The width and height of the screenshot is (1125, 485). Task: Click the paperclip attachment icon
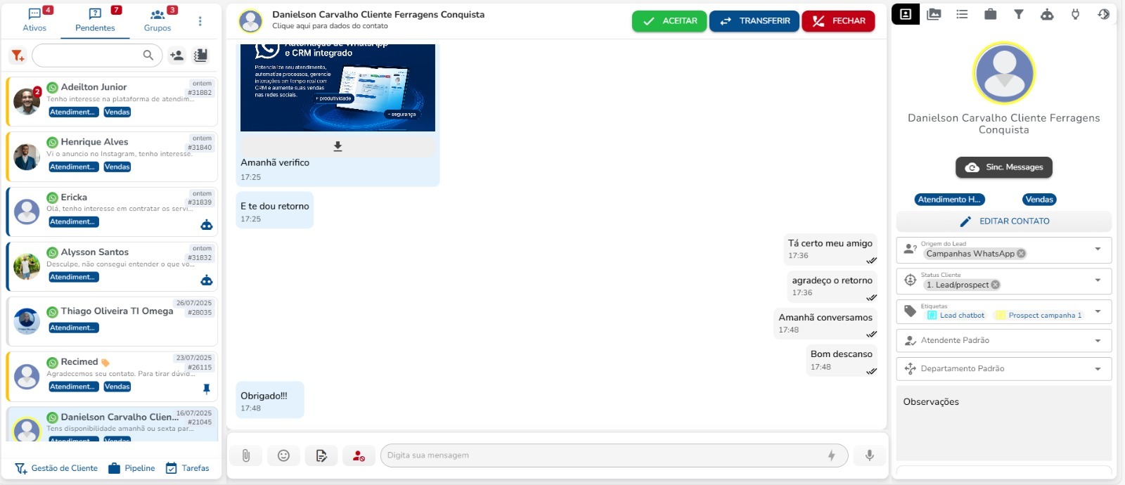point(245,455)
